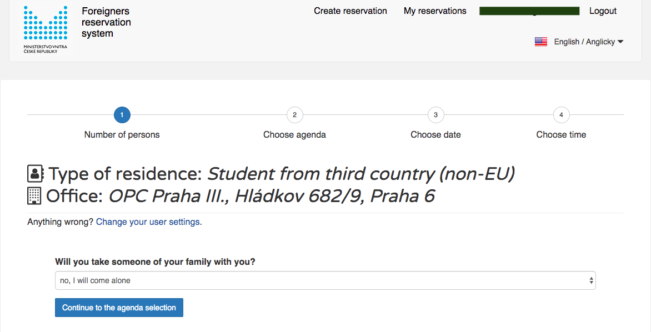Log out via the Logout link
This screenshot has height=332, width=651.
[x=603, y=11]
